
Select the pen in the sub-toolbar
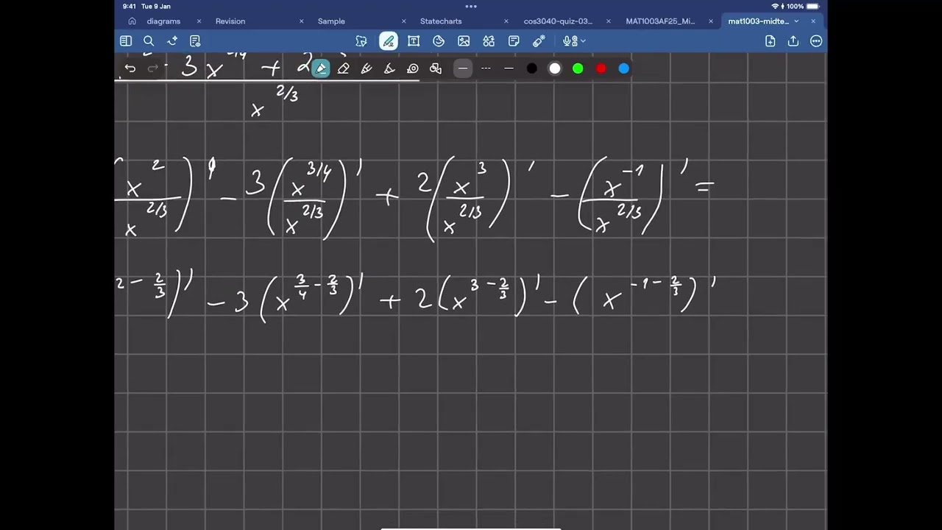click(321, 68)
